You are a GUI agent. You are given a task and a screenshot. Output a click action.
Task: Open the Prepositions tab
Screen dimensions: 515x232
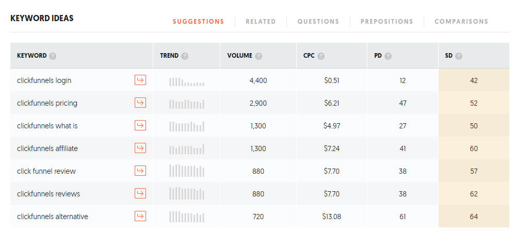point(387,22)
